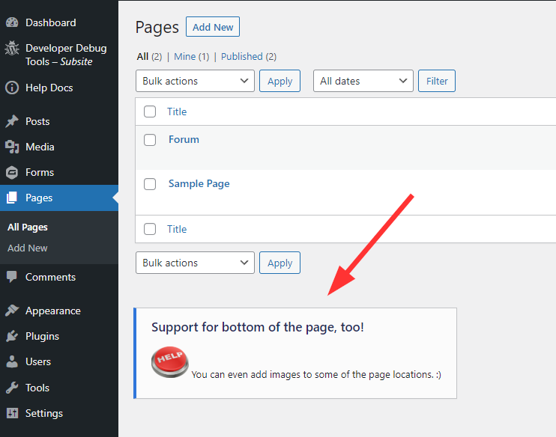Viewport: 556px width, 437px height.
Task: Click the Forms sidebar icon
Action: tap(12, 172)
